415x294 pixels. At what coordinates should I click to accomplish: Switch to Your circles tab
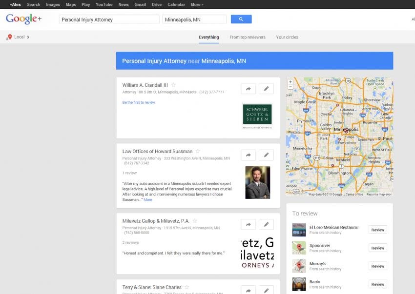[287, 37]
